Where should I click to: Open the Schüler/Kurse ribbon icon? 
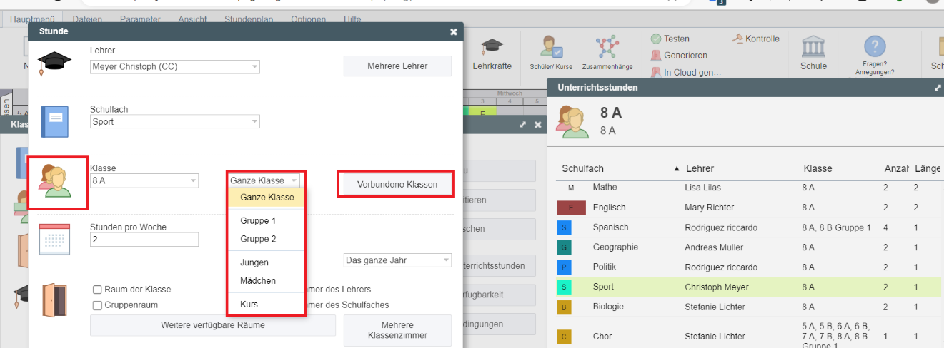click(551, 47)
